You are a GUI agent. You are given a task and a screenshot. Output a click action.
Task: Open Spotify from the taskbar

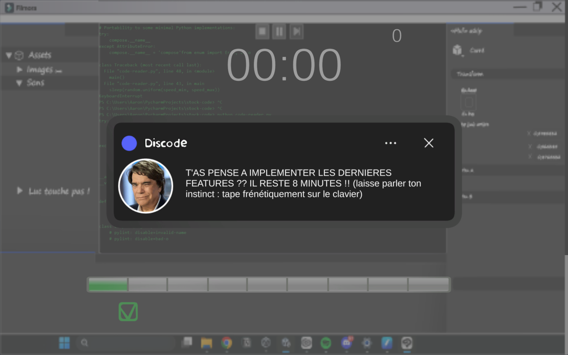(326, 343)
